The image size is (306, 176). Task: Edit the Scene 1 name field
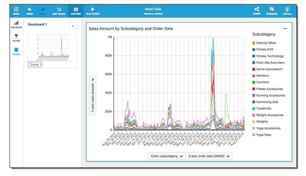tap(35, 64)
